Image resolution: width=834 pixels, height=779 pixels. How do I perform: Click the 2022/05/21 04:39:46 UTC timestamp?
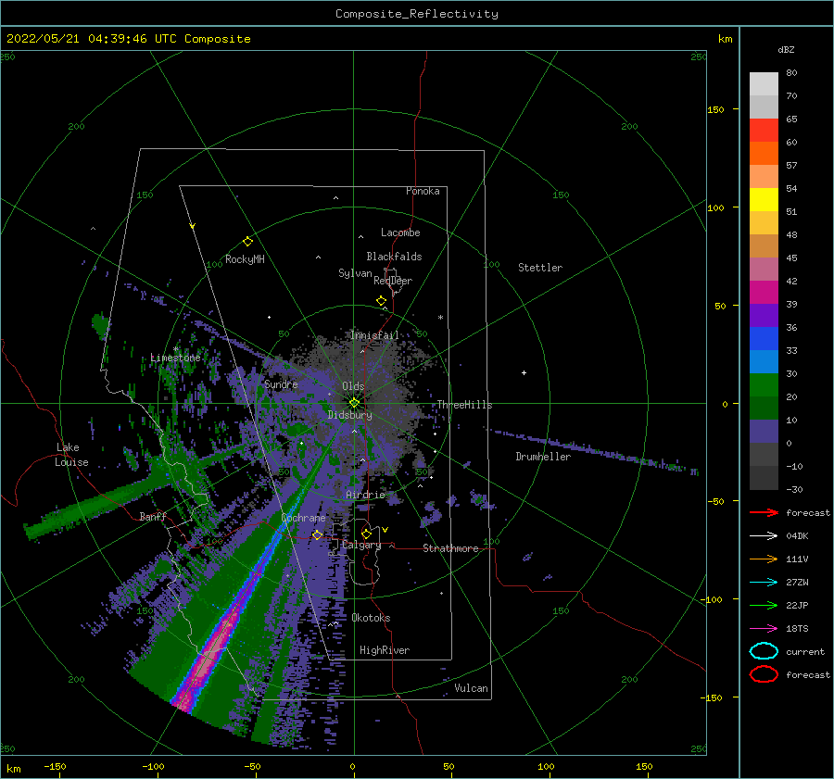coord(129,39)
